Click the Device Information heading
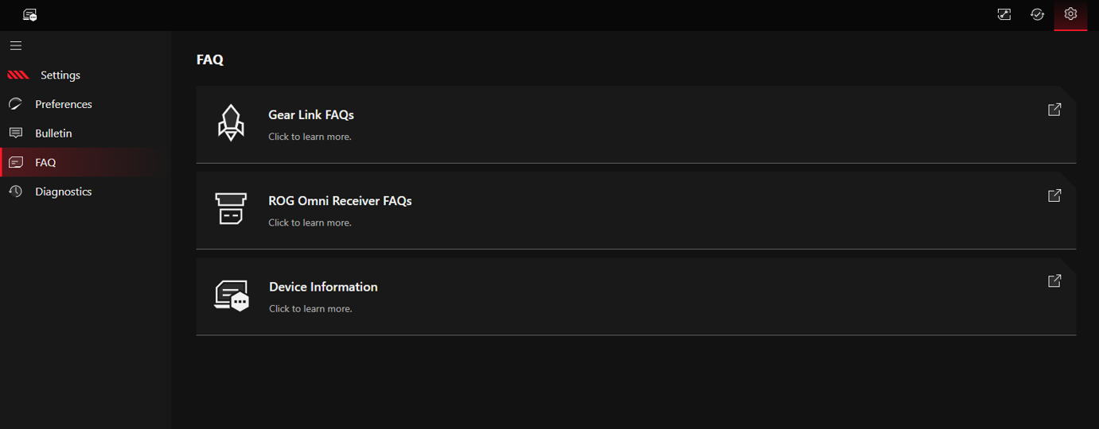Image resolution: width=1099 pixels, height=429 pixels. pyautogui.click(x=323, y=287)
